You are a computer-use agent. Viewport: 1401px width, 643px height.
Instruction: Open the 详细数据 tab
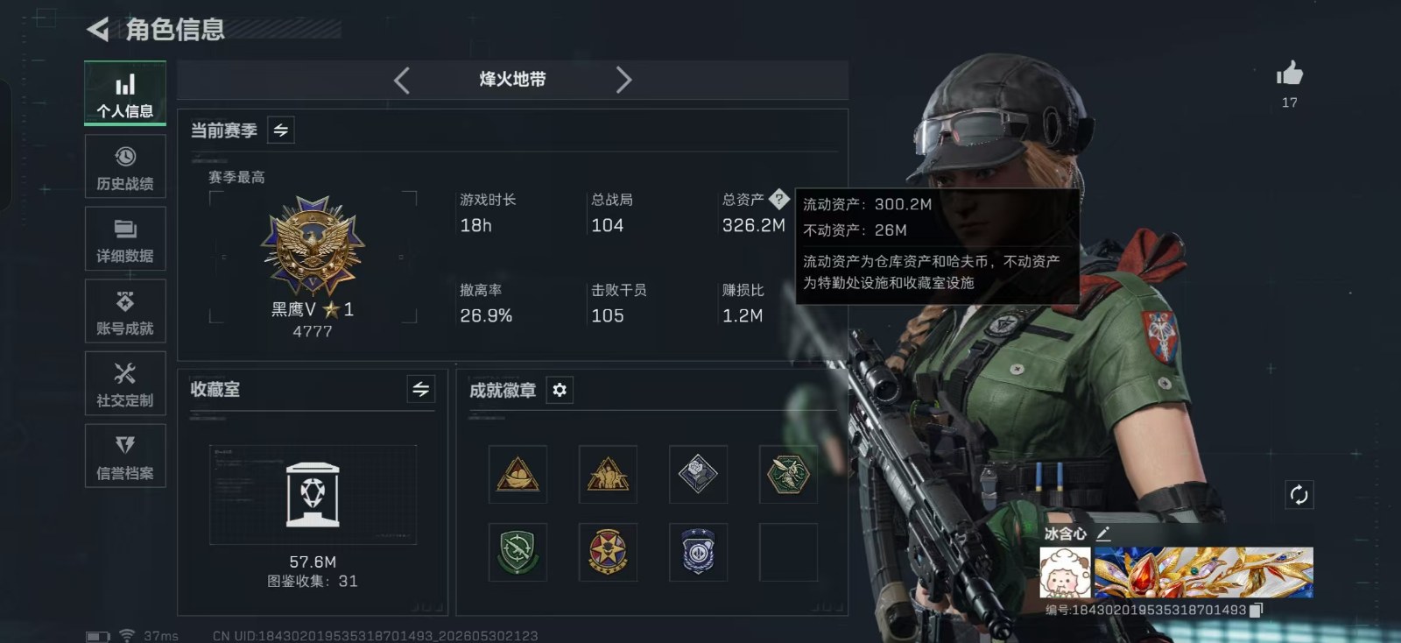point(125,239)
